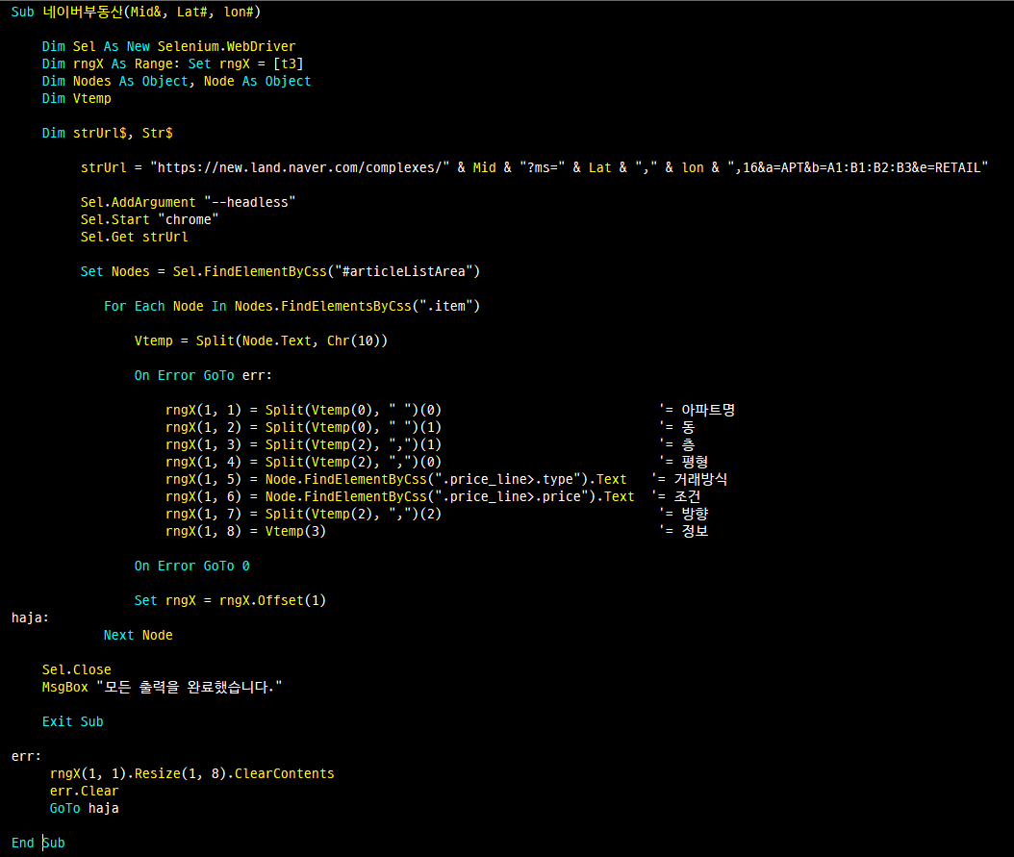Screen dimensions: 1014x857
Task: Click the Sel.Start "chrome" line
Action: coord(149,219)
